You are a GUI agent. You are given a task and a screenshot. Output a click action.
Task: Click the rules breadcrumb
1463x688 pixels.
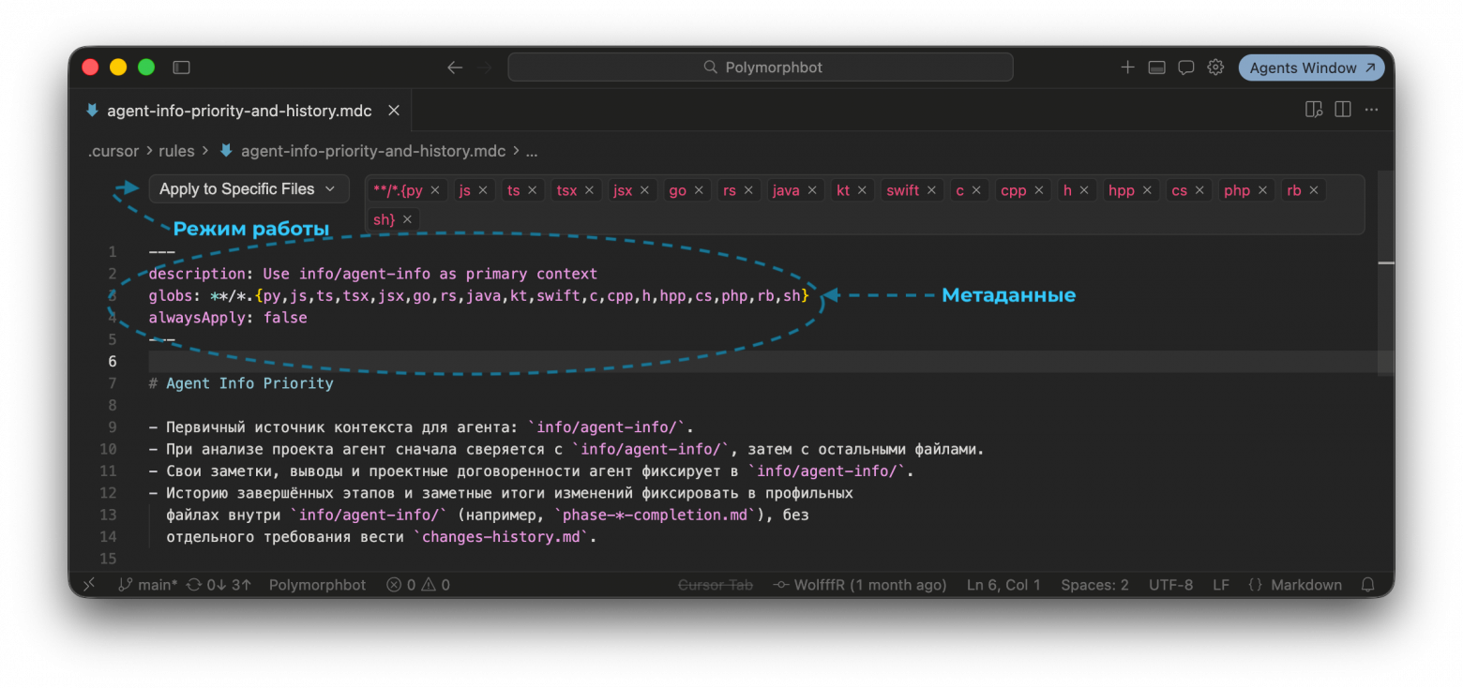[176, 151]
